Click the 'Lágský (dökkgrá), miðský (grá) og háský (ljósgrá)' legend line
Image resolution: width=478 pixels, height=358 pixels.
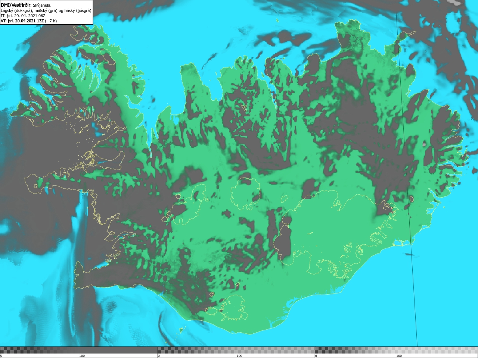[46, 10]
